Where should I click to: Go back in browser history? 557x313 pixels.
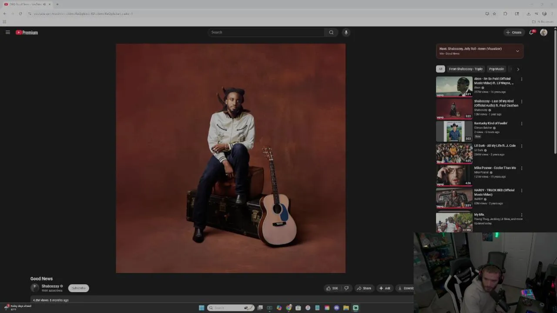[x=5, y=13]
